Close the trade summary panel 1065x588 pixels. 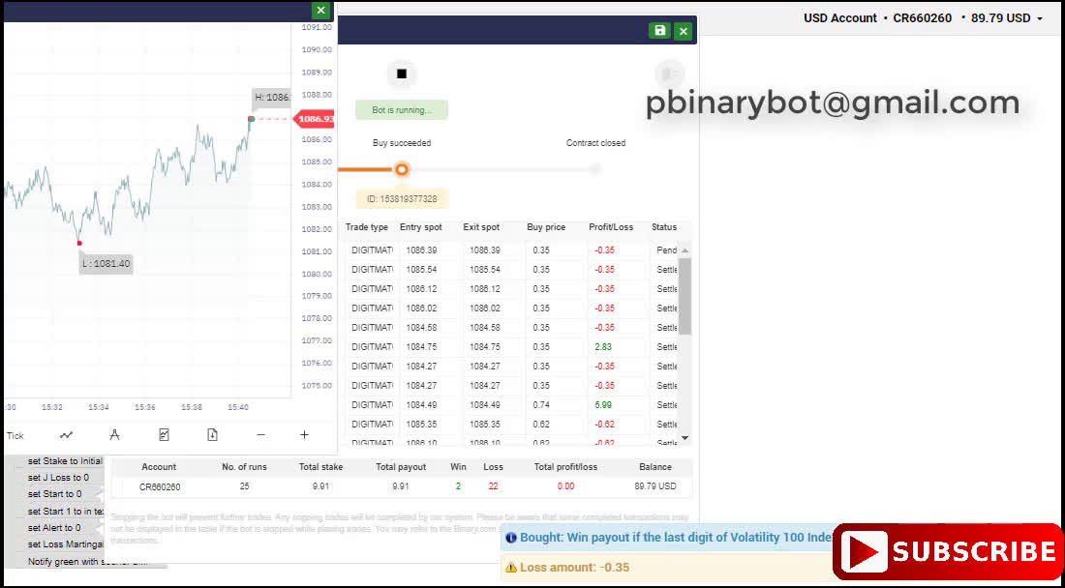coord(684,31)
